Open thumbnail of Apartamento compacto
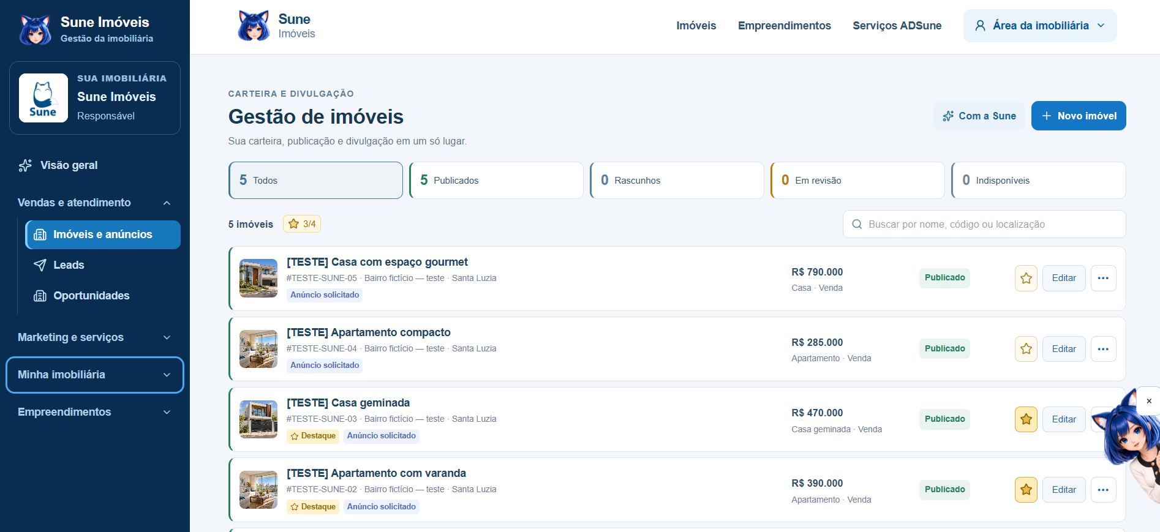The width and height of the screenshot is (1160, 532). click(x=258, y=349)
